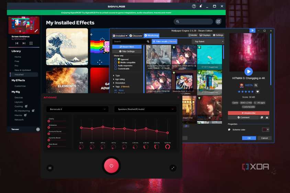Expand the Age rating filter section
The image size is (290, 193).
point(119,79)
